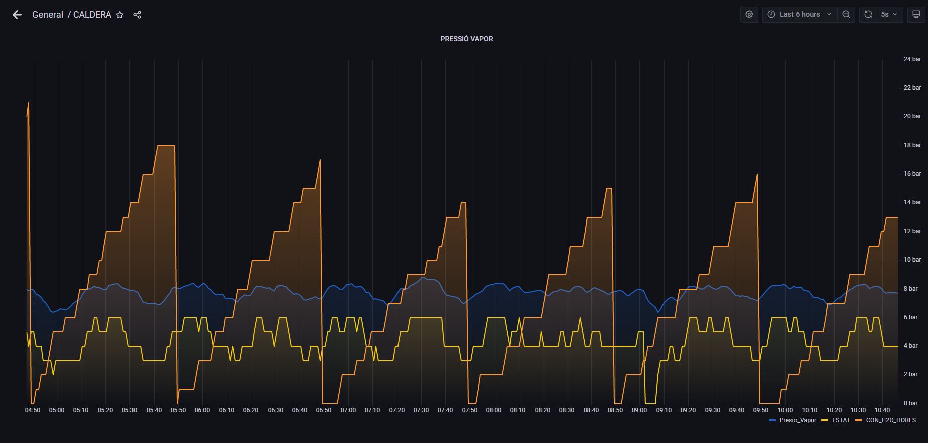Open dashboard settings gear

click(749, 14)
